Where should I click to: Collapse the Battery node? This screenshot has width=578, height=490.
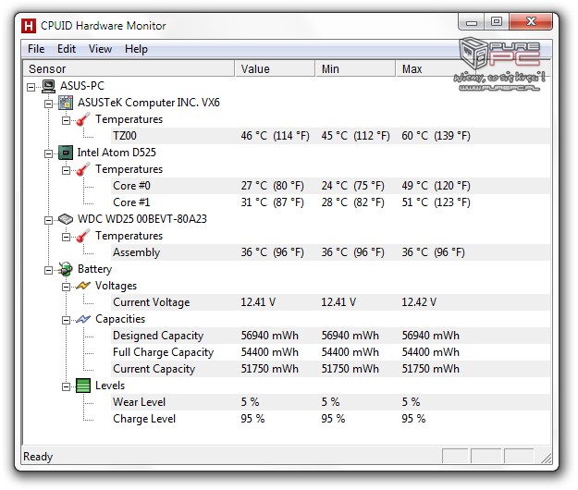(x=48, y=270)
